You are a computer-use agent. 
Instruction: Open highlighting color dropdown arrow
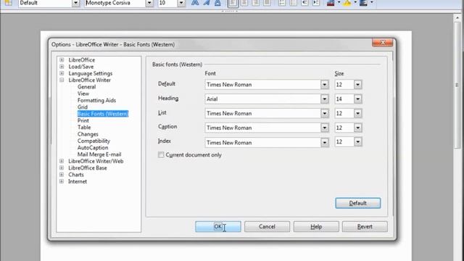click(x=355, y=2)
